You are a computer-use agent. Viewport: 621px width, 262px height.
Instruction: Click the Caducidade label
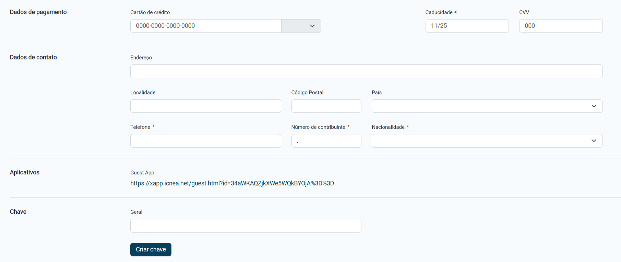[439, 12]
